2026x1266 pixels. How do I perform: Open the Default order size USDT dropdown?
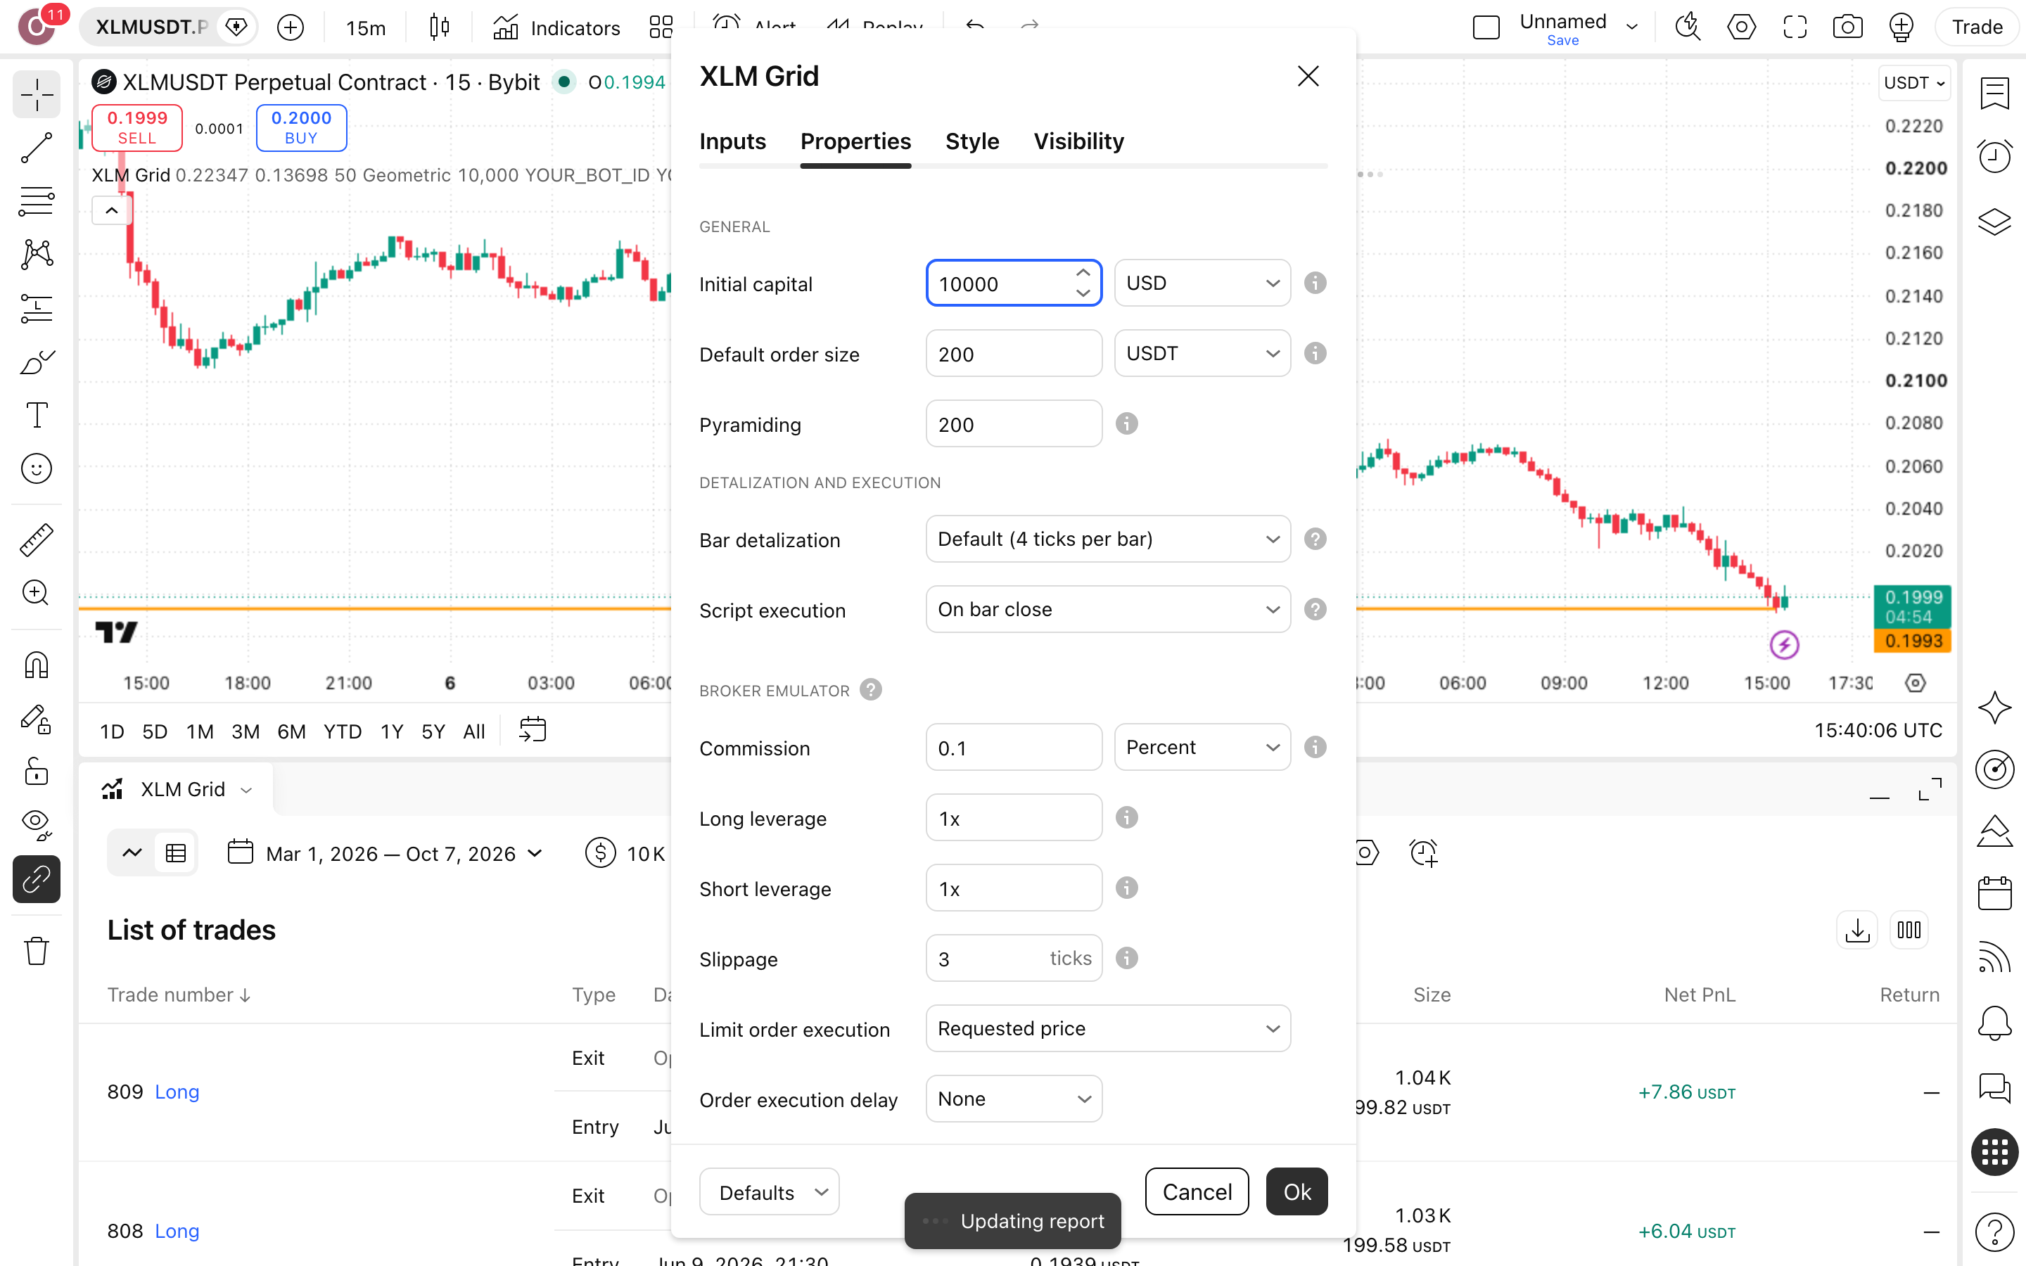[1202, 353]
